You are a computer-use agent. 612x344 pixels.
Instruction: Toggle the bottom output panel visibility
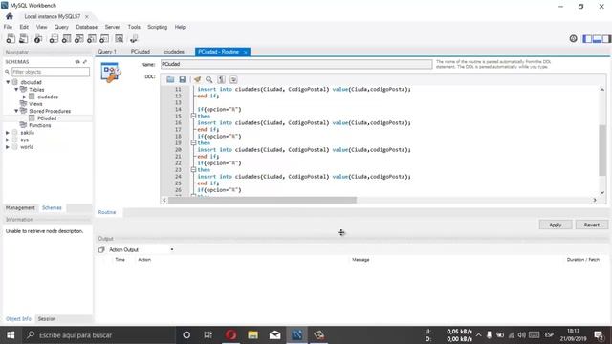click(x=597, y=38)
